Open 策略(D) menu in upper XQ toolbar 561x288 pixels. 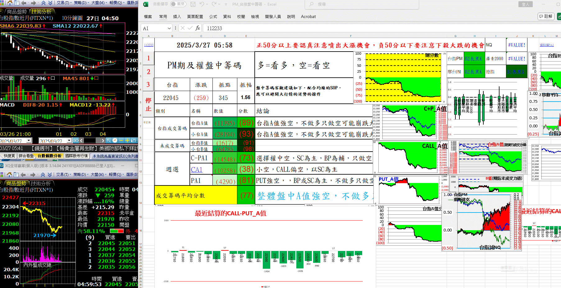tap(81, 3)
